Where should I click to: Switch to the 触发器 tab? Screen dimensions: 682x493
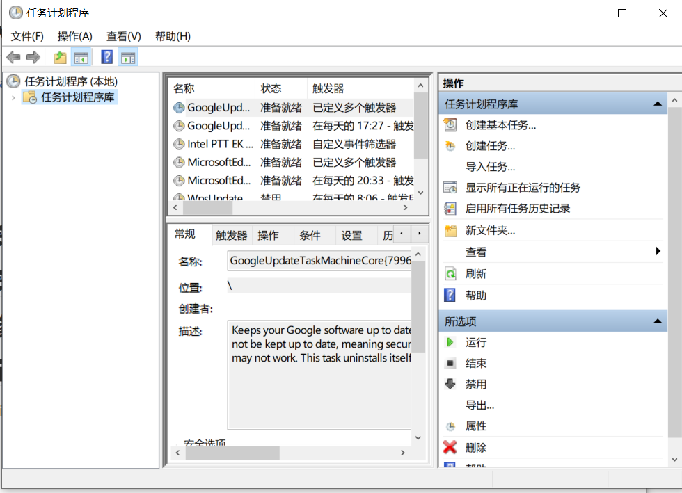(x=231, y=236)
